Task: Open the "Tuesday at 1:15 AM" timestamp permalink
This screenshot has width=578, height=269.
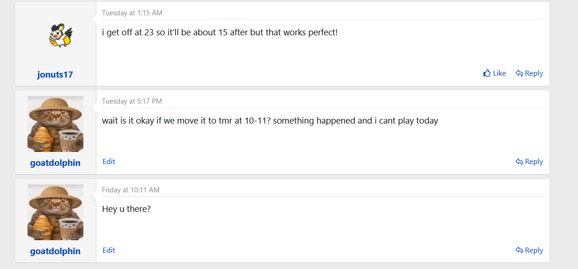Action: point(132,13)
